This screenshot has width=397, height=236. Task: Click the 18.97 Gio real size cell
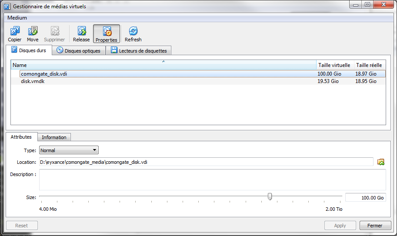[x=366, y=74]
